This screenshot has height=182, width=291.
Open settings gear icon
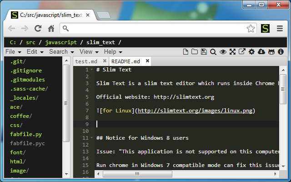point(251,51)
